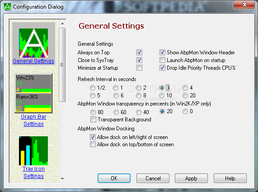Screen dimensions: 258x192
Task: Select the 6 second refresh interval
Action: pos(116,96)
